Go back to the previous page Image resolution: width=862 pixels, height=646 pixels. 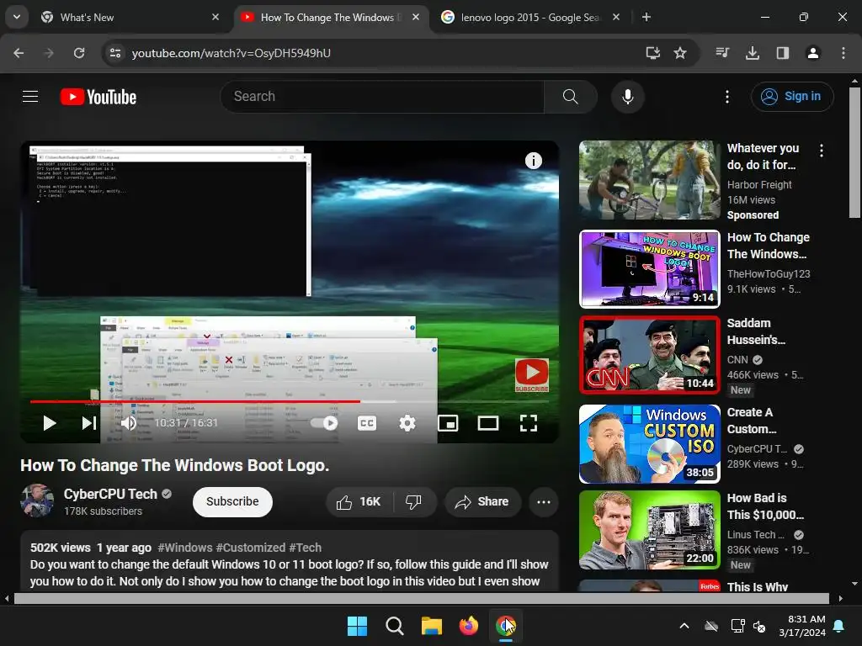[19, 53]
